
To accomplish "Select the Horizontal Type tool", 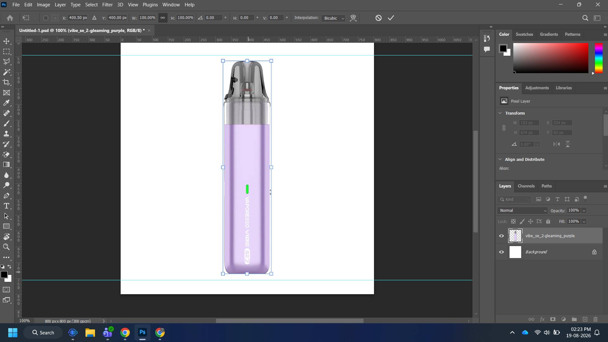I will click(6, 206).
